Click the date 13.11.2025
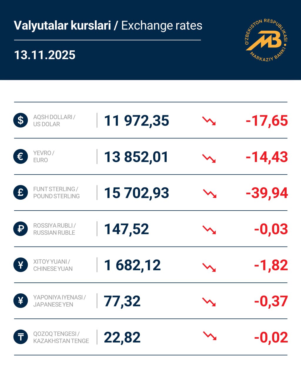The height and width of the screenshot is (377, 301). point(45,55)
